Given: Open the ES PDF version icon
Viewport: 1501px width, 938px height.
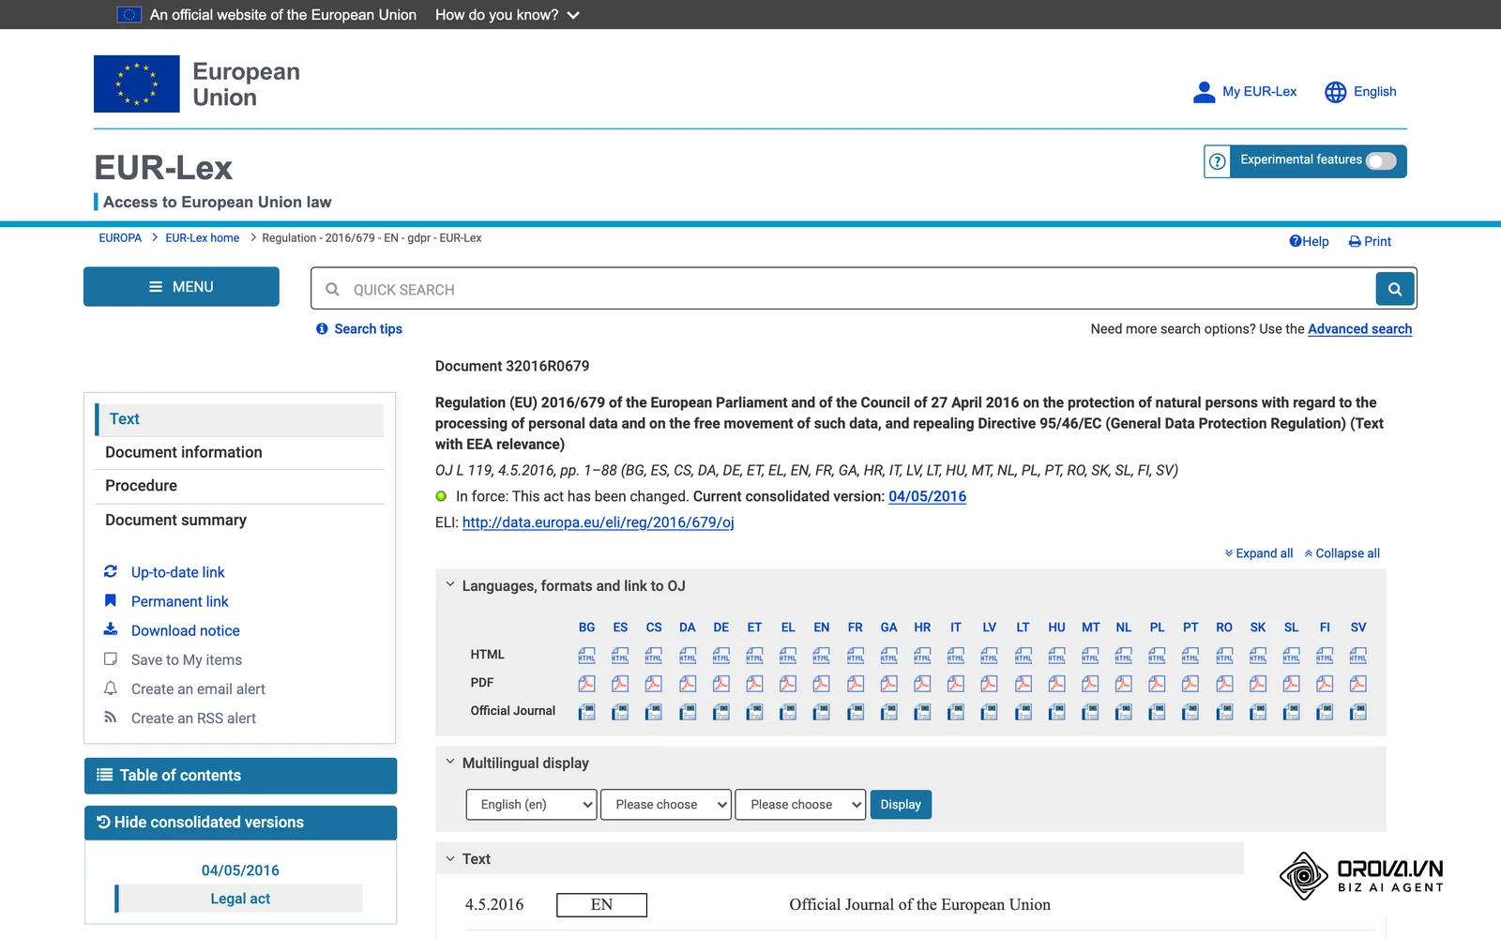Looking at the screenshot, I should [x=620, y=684].
